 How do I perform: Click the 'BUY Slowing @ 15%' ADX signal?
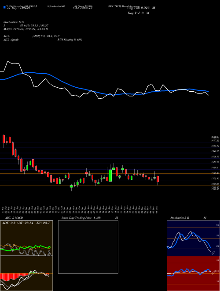(70, 40)
